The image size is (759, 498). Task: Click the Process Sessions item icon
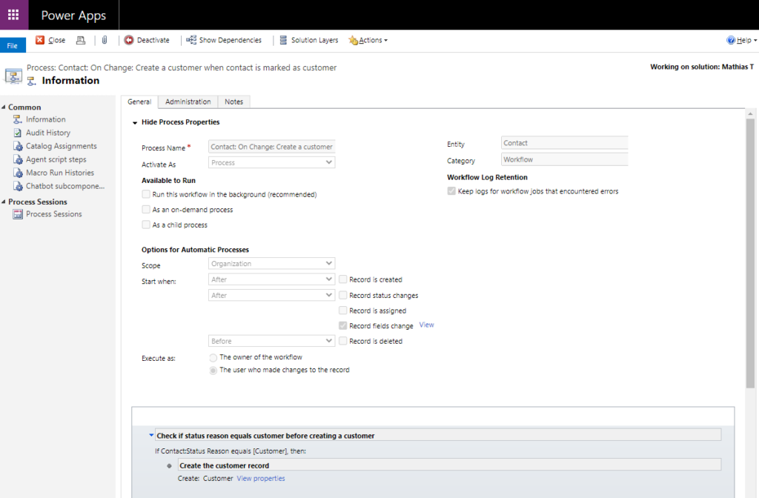pos(18,214)
